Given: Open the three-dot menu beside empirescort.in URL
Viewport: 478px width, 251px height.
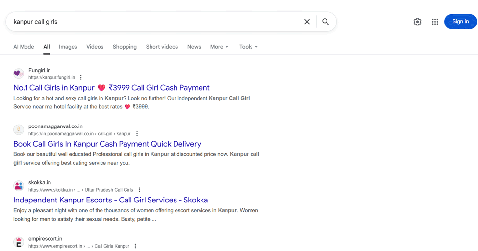Looking at the screenshot, I should (135, 246).
